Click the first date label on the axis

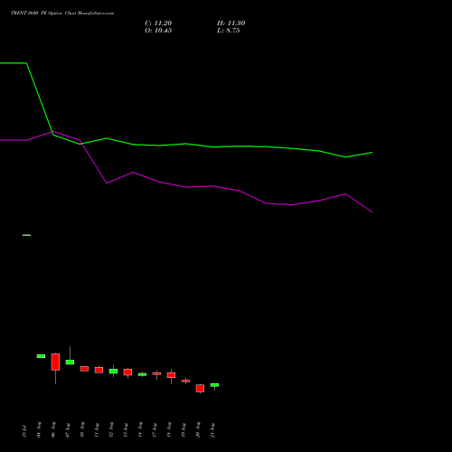point(24,431)
